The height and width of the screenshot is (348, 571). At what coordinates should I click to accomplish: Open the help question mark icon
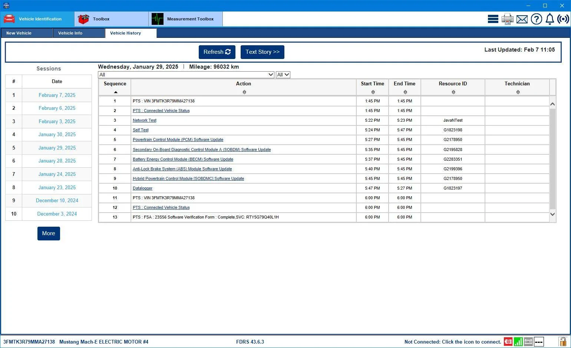[536, 19]
